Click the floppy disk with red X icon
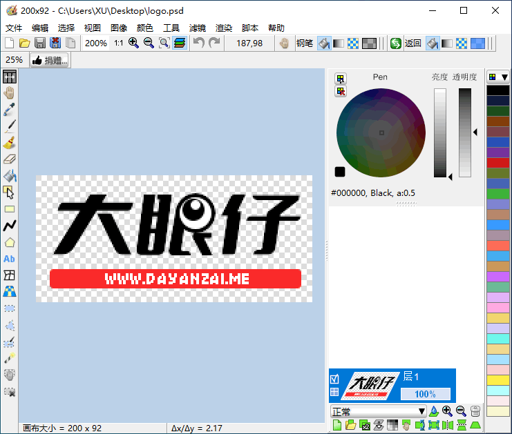 (x=55, y=43)
